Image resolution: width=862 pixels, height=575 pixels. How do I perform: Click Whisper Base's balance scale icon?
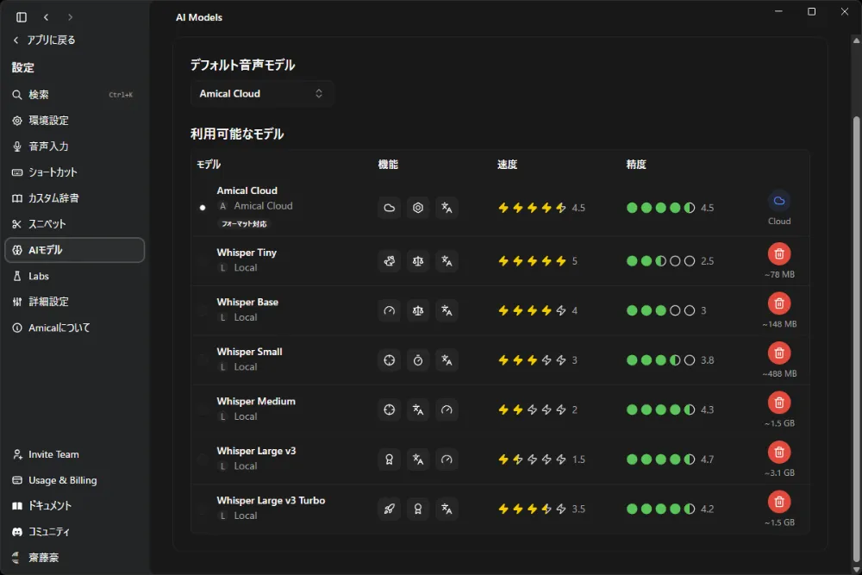pos(418,310)
